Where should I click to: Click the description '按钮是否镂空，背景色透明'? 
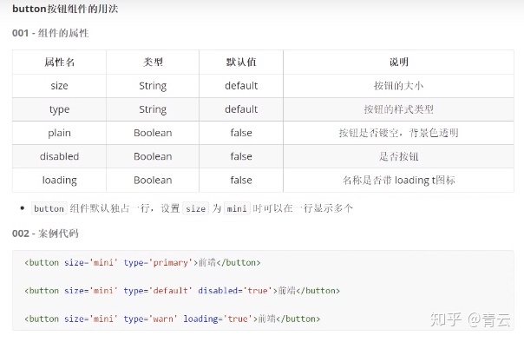click(399, 133)
